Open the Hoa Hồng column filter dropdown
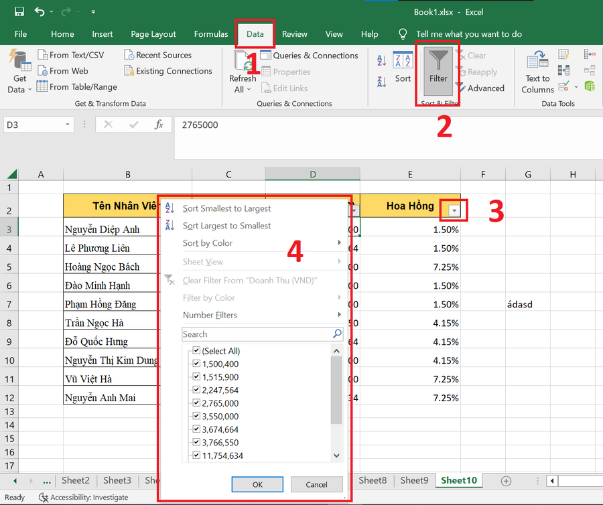Screen dimensions: 603x505 coord(455,211)
